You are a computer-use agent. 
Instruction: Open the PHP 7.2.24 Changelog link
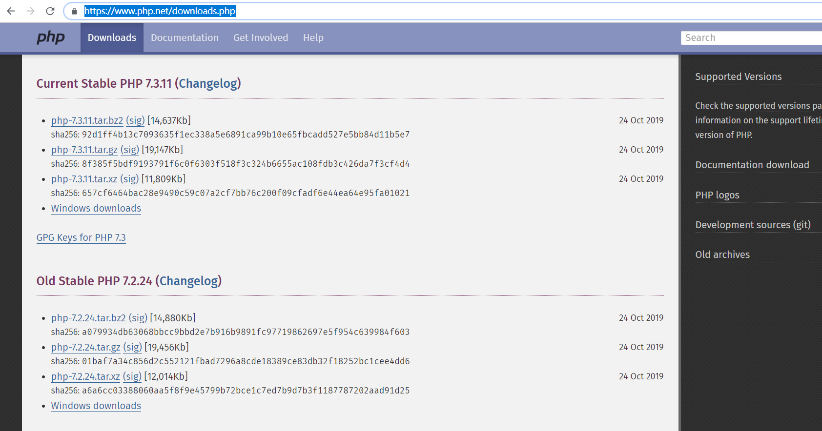coord(189,281)
